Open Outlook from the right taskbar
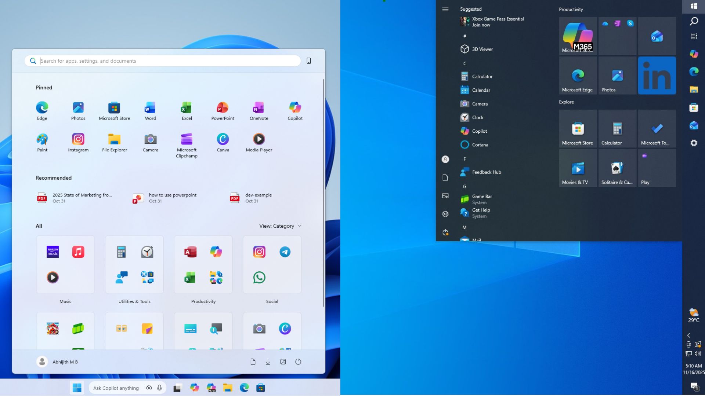This screenshot has height=396, width=705. click(x=694, y=125)
